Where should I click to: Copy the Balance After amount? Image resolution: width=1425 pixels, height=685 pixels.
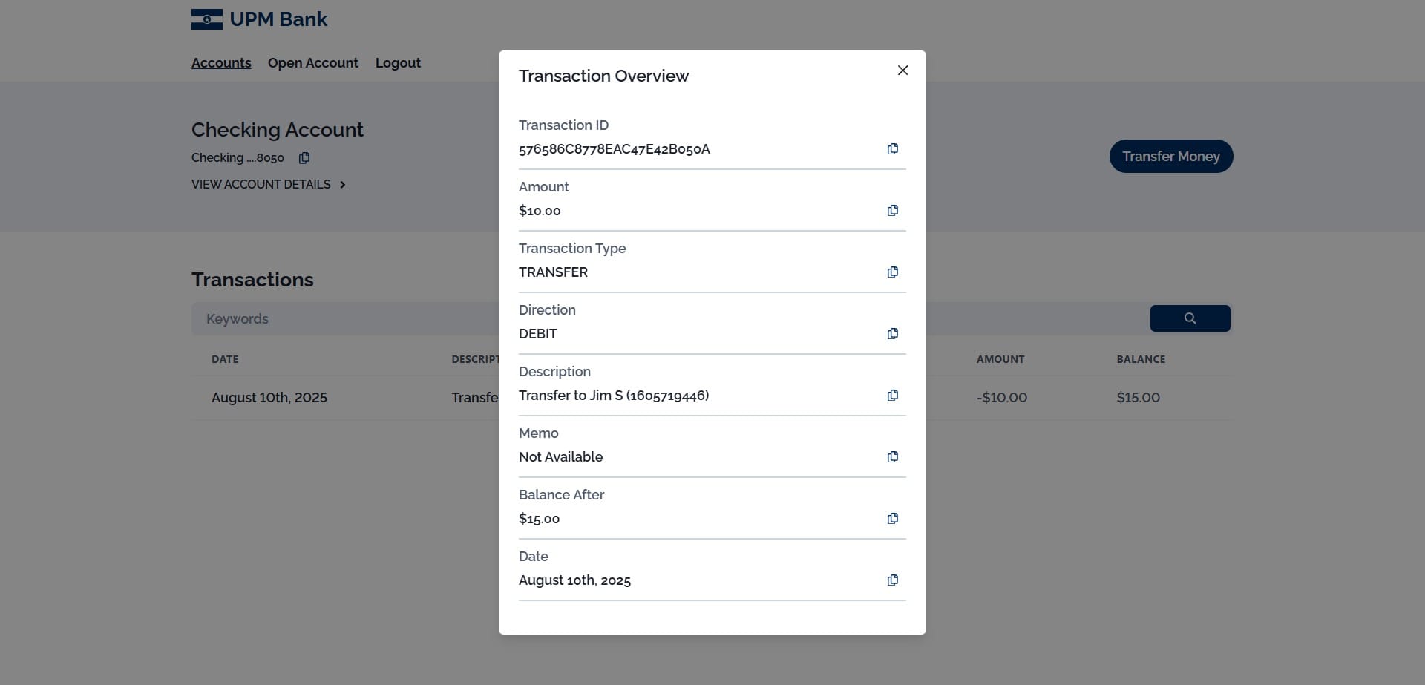(893, 519)
